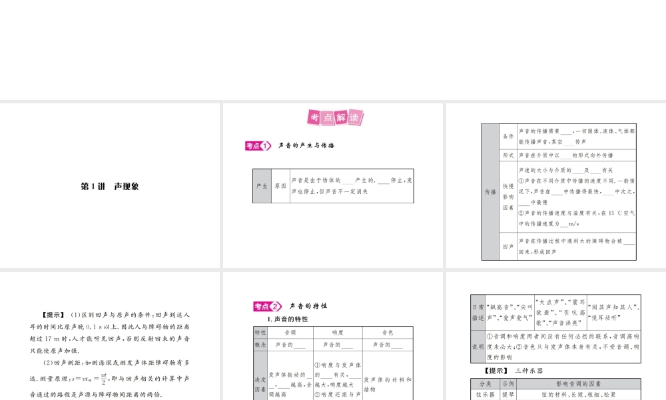Open the 考点2 声音的特性 slide

point(333,336)
